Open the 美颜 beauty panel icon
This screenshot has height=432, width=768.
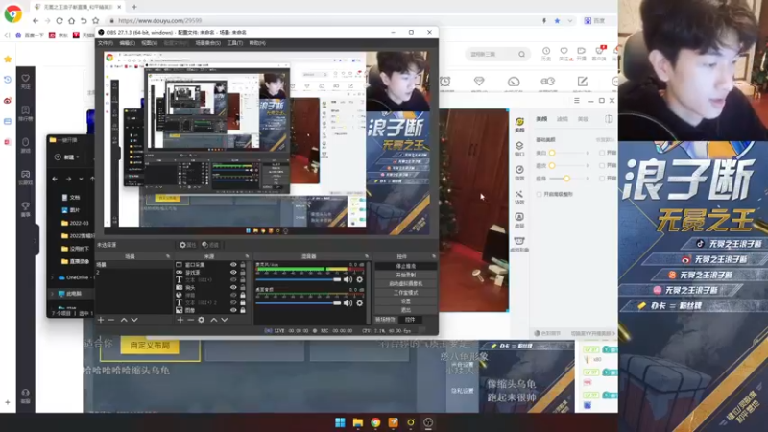coord(519,122)
